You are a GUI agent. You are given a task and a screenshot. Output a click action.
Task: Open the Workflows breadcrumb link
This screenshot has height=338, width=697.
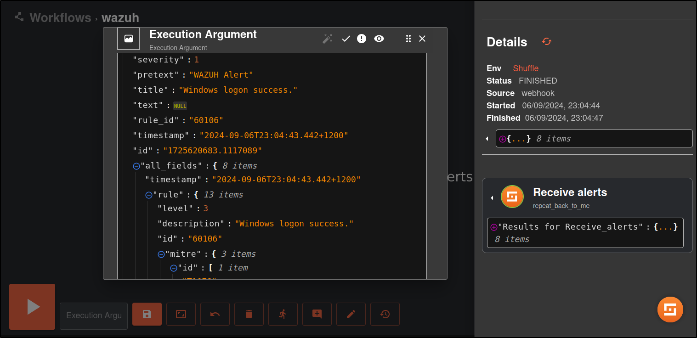pyautogui.click(x=60, y=17)
